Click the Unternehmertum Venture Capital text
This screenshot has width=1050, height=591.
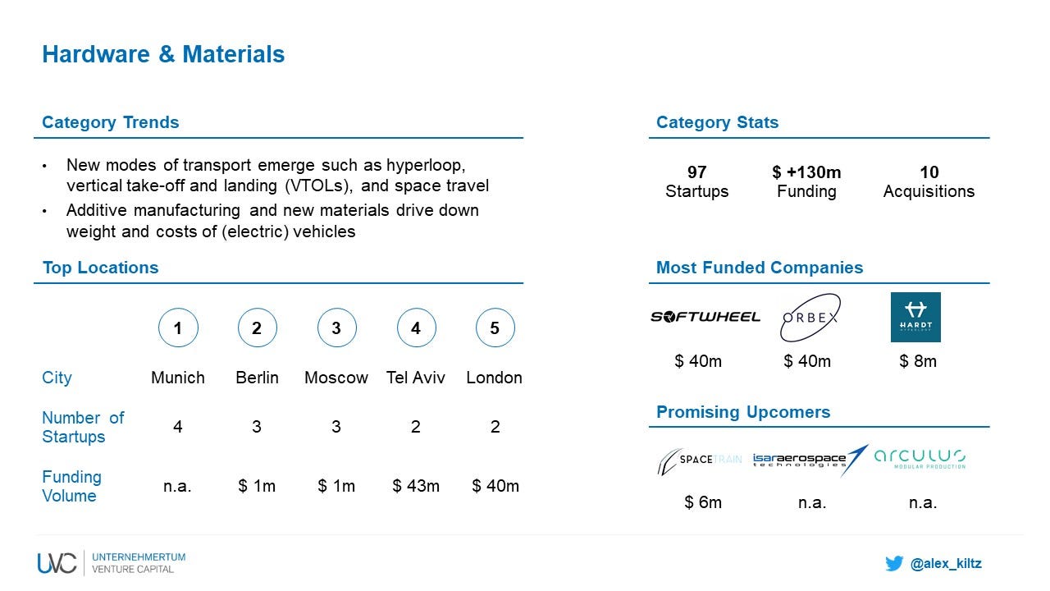(139, 563)
